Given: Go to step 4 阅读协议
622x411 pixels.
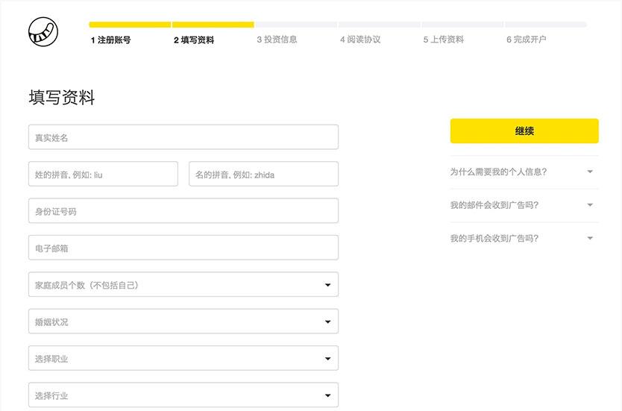Looking at the screenshot, I should coord(360,40).
